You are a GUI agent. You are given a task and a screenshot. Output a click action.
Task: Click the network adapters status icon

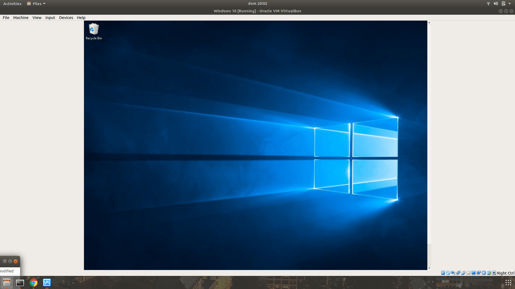coord(458,273)
